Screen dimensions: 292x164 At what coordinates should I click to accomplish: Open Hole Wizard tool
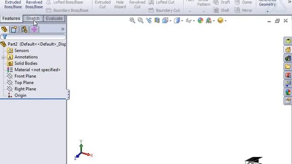click(x=120, y=5)
